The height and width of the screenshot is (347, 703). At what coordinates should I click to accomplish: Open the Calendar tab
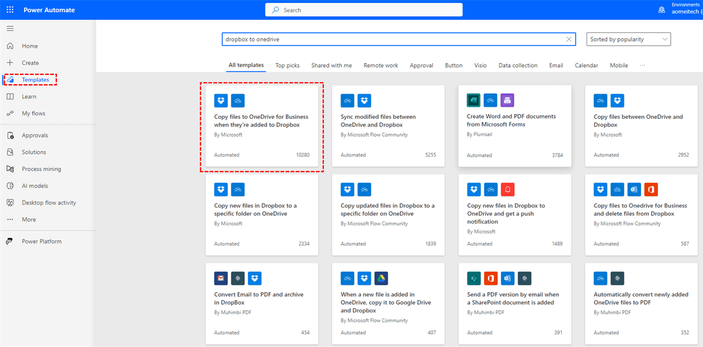pyautogui.click(x=586, y=66)
